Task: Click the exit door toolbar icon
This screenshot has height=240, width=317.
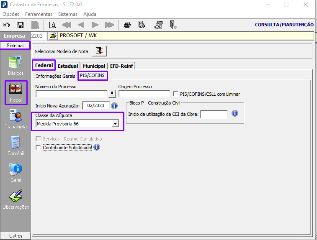Action: 173,25
